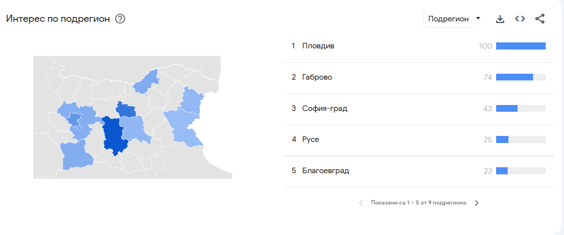This screenshot has height=235, width=564.
Task: Expand the region display type selector
Action: click(x=452, y=18)
